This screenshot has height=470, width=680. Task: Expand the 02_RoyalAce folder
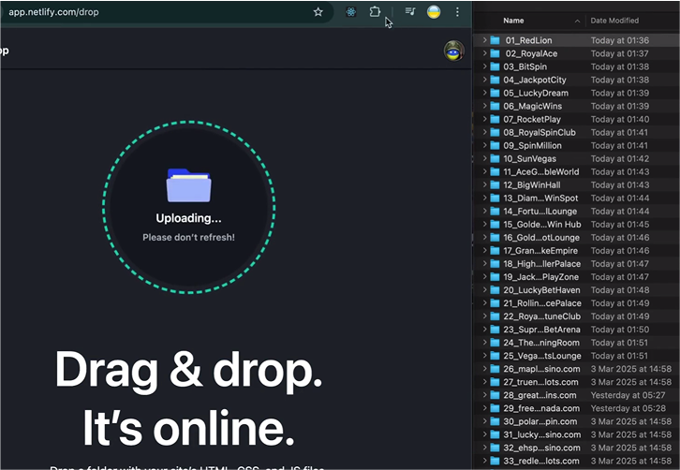pyautogui.click(x=484, y=53)
